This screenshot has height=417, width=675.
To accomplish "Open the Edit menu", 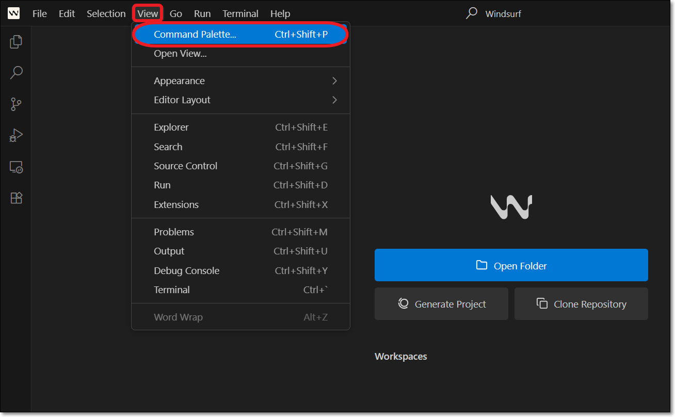I will click(67, 13).
